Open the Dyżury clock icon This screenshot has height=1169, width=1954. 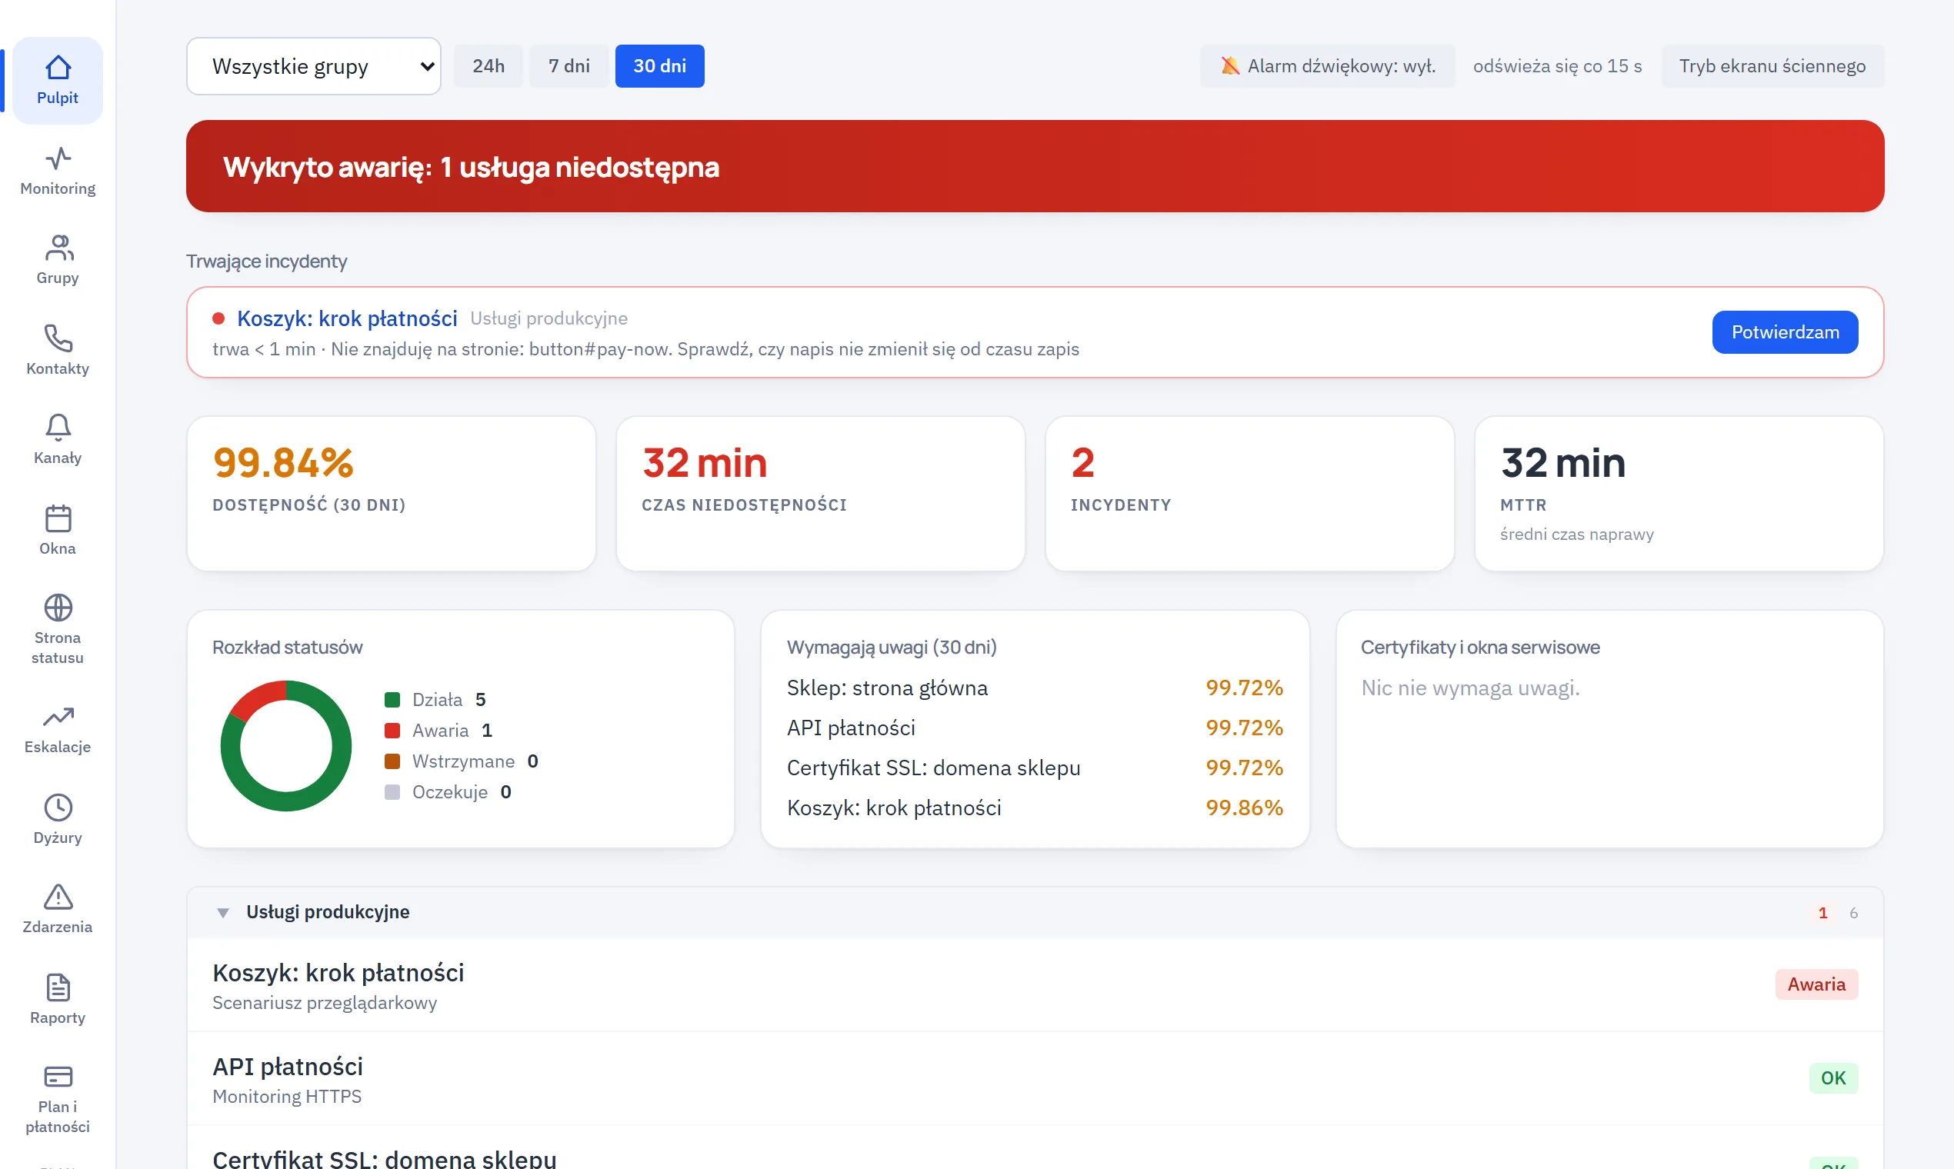[58, 808]
